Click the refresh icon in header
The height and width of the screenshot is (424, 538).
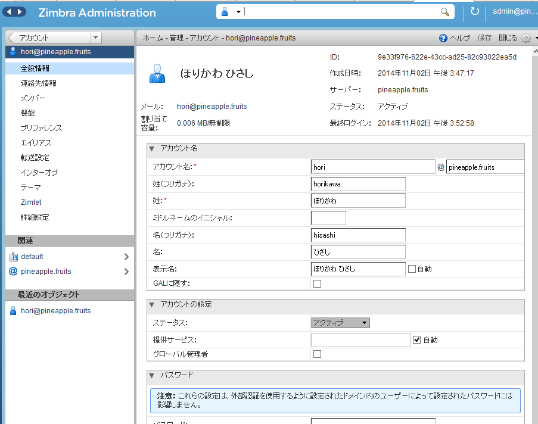click(474, 11)
